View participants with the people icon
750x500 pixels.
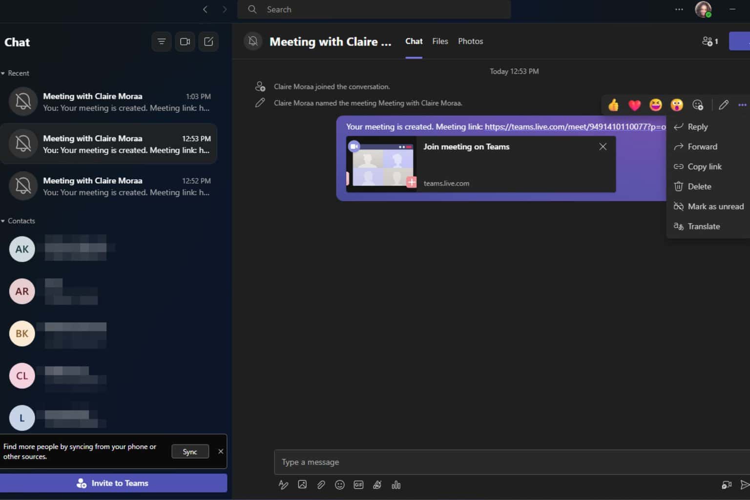click(x=710, y=41)
